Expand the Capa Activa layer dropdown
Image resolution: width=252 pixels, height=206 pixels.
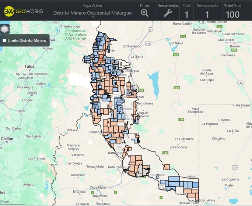click(93, 17)
